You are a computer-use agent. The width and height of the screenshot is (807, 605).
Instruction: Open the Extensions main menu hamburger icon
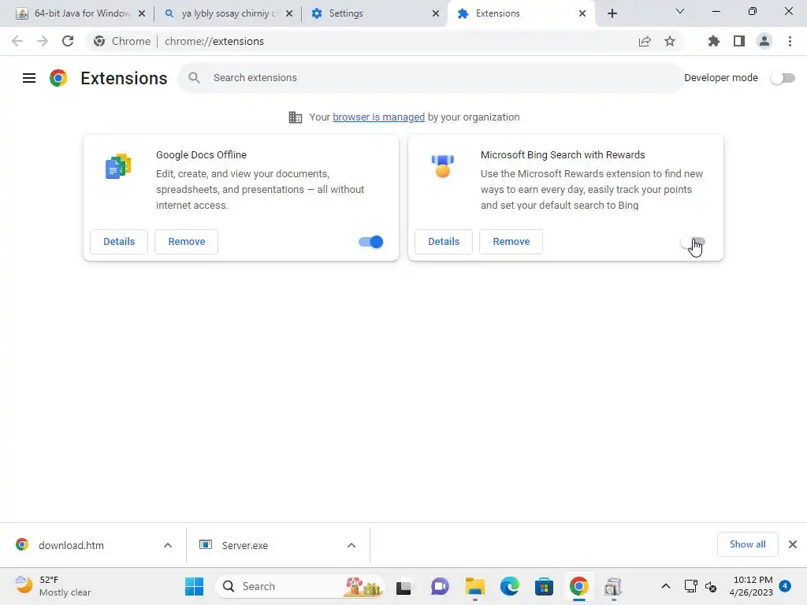pyautogui.click(x=29, y=78)
